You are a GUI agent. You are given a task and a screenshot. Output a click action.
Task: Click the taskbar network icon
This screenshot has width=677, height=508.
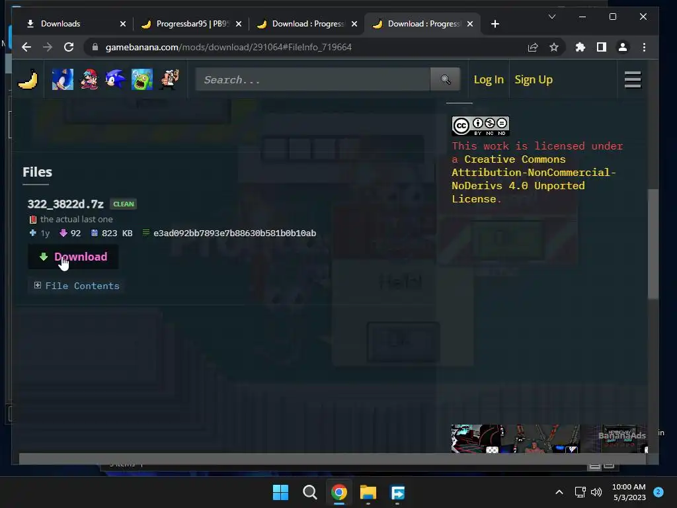point(580,492)
